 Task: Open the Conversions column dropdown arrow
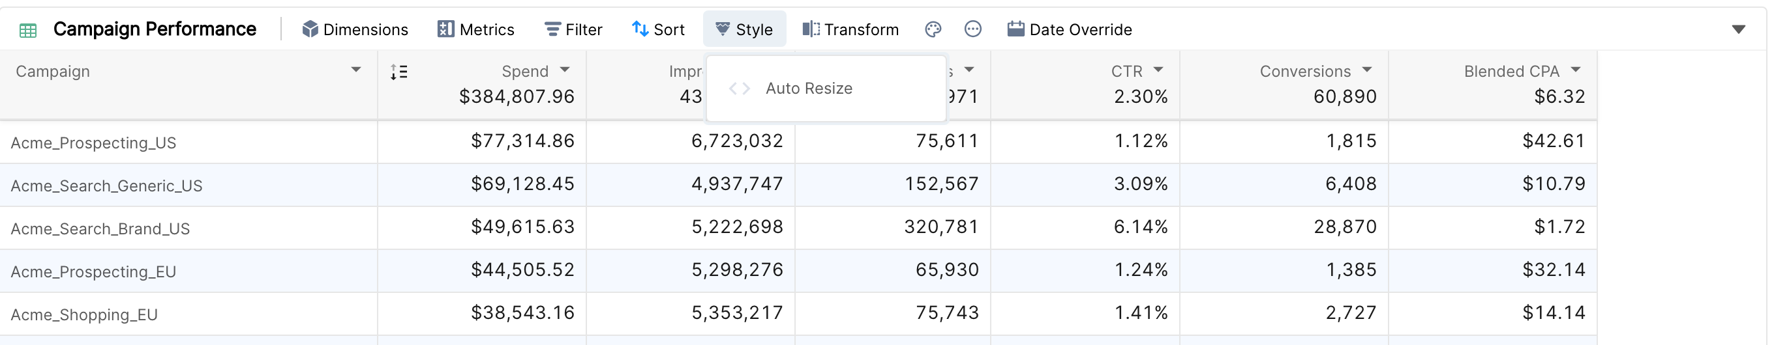tap(1367, 70)
